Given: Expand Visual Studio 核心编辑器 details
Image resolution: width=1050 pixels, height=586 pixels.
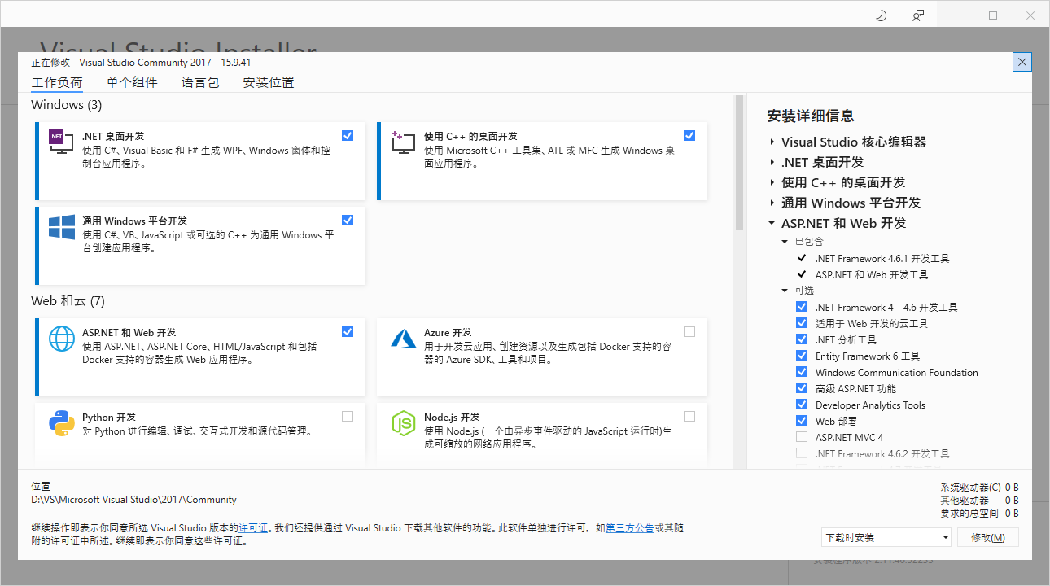Looking at the screenshot, I should click(x=772, y=142).
